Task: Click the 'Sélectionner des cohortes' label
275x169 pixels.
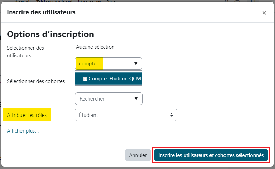Action: tap(36, 82)
